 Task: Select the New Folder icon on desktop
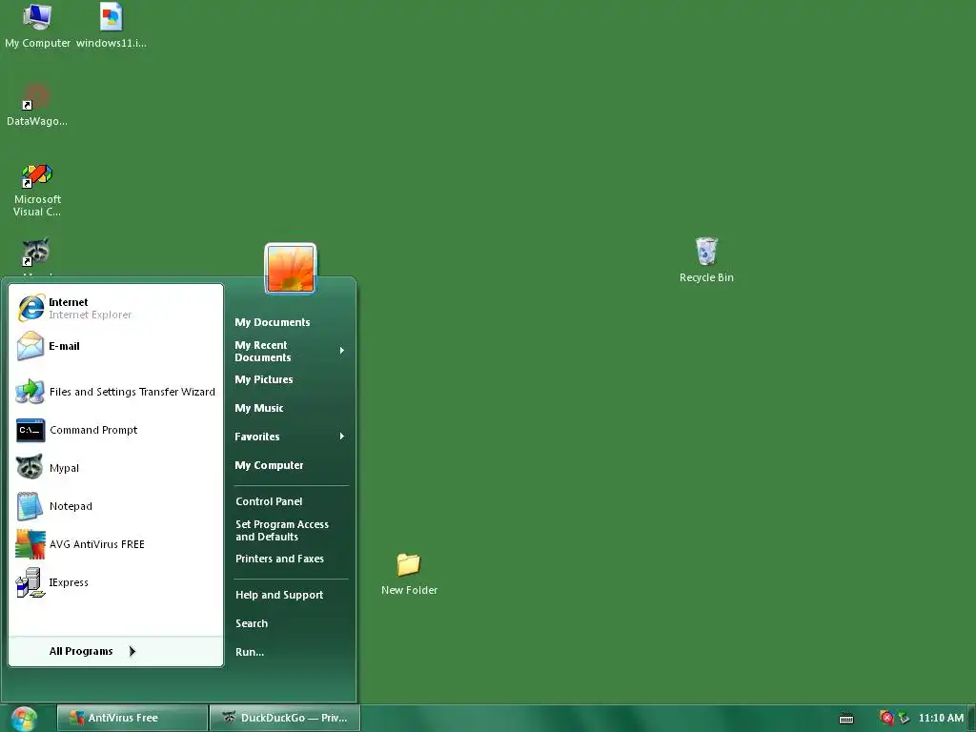[409, 574]
